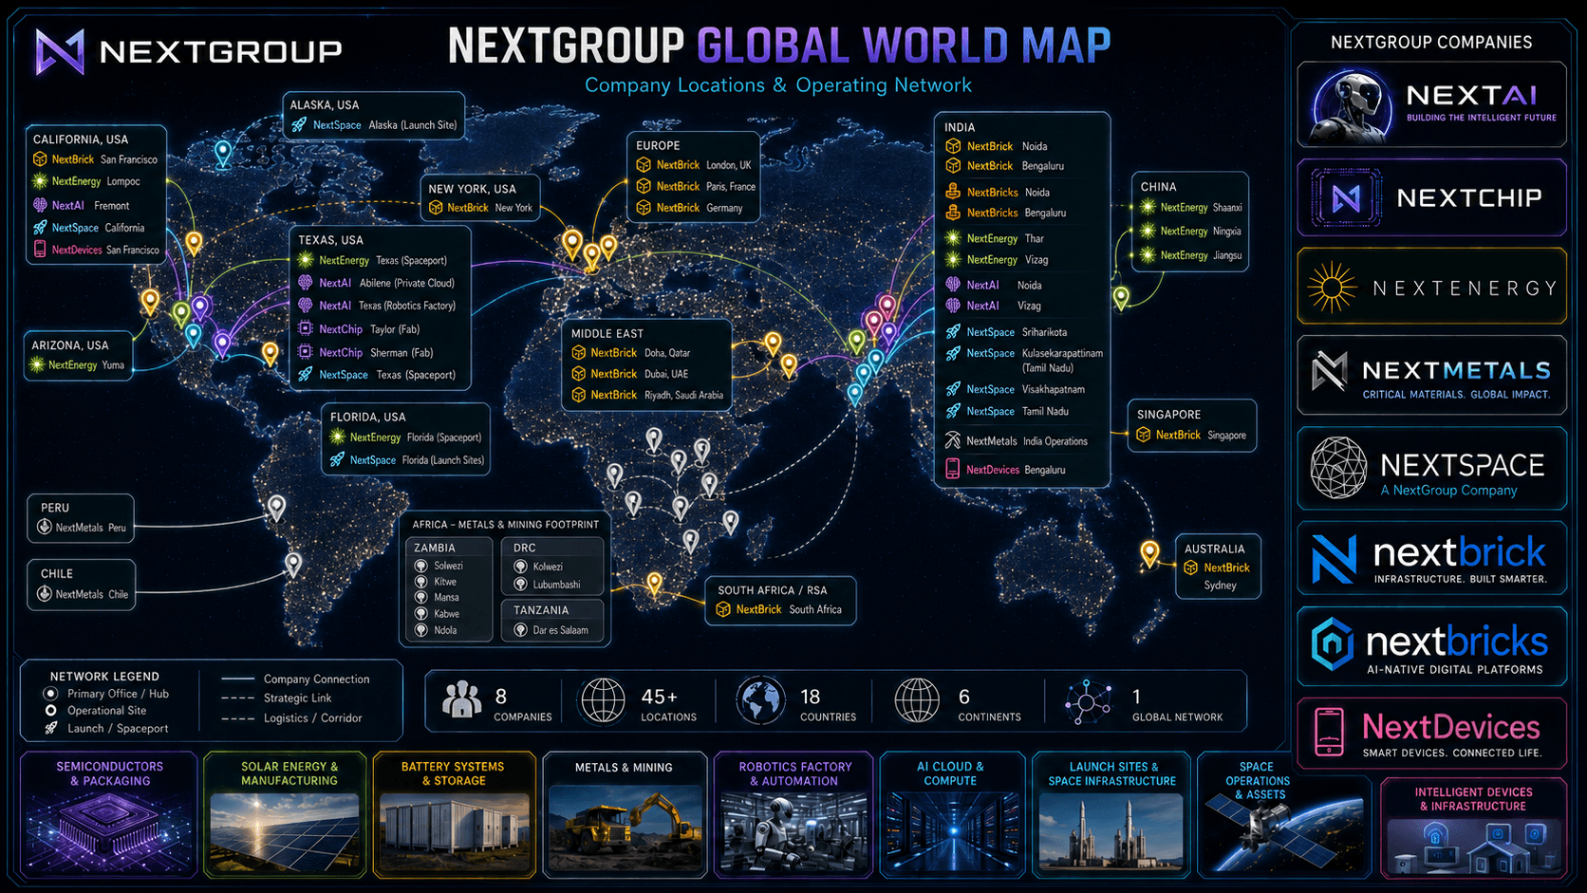Open the Intelligent Devices & Infrastructure card
Screen dimensions: 1587x893
click(x=1473, y=827)
